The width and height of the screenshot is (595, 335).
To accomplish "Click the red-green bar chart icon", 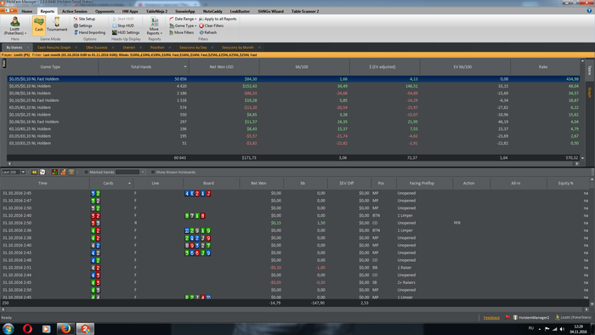I will click(54, 173).
